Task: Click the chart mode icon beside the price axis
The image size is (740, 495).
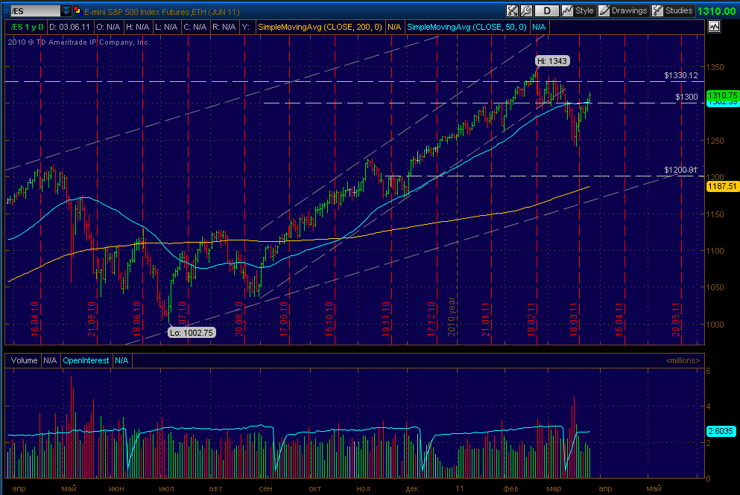Action: [714, 27]
